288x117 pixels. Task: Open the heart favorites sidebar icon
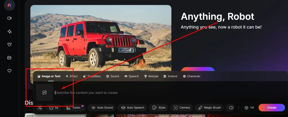(x=9, y=71)
